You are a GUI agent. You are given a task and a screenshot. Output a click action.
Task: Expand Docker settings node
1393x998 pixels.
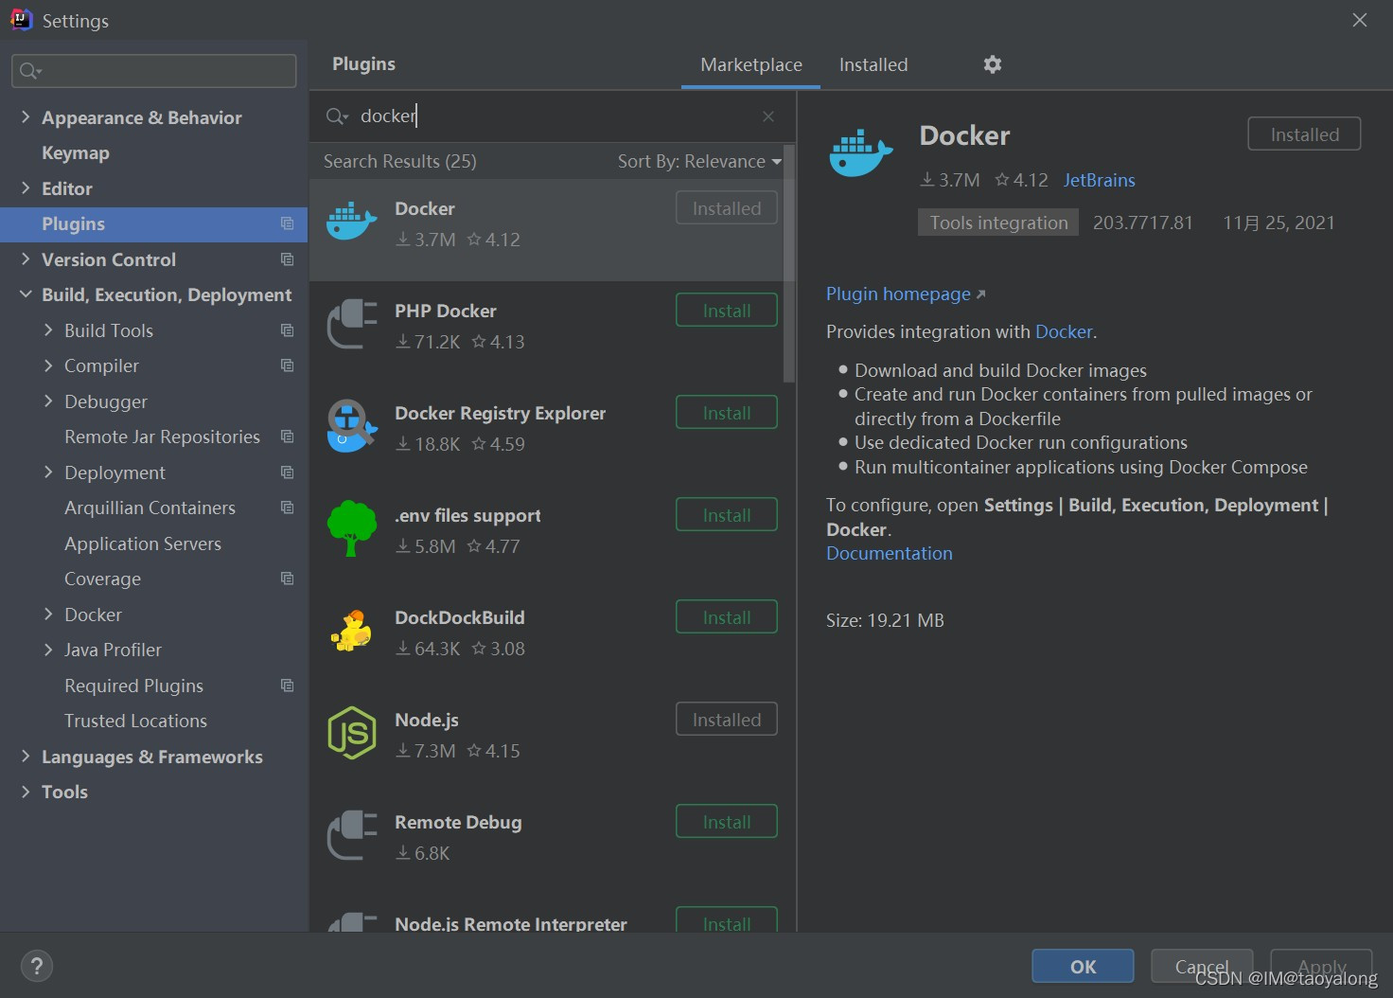pos(48,615)
